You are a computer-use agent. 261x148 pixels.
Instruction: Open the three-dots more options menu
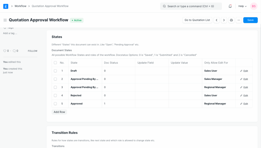click(239, 20)
